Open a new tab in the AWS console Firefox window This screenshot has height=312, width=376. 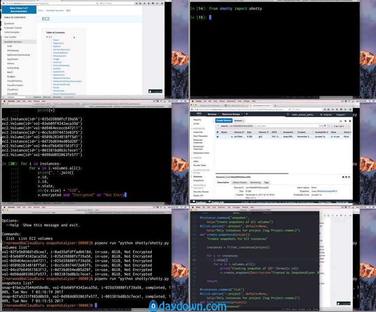coord(275,106)
